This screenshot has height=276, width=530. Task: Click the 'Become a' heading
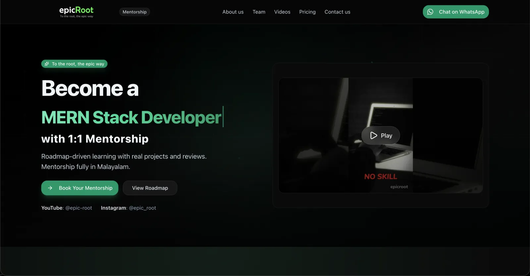click(x=90, y=88)
